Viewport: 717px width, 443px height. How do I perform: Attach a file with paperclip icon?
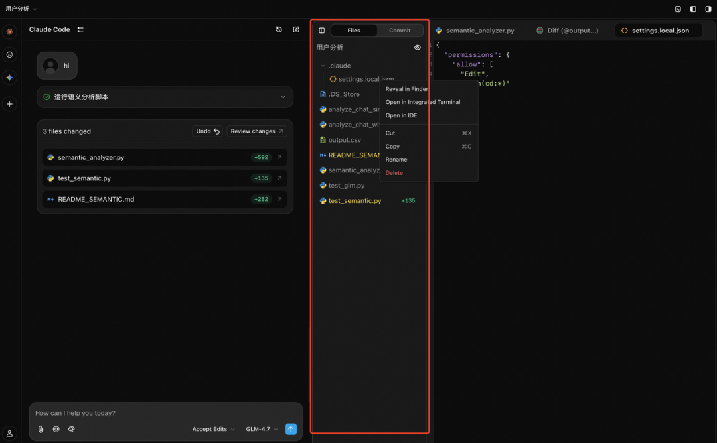[40, 429]
